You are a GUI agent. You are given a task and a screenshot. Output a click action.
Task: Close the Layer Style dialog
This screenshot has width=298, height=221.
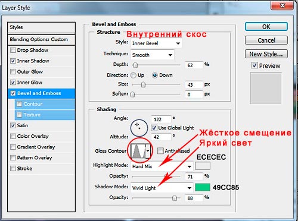[282, 5]
